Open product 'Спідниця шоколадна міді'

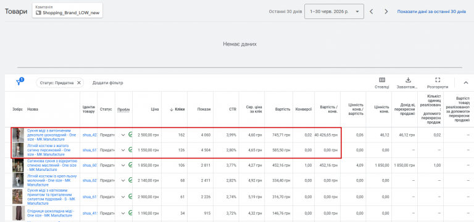tap(51, 213)
